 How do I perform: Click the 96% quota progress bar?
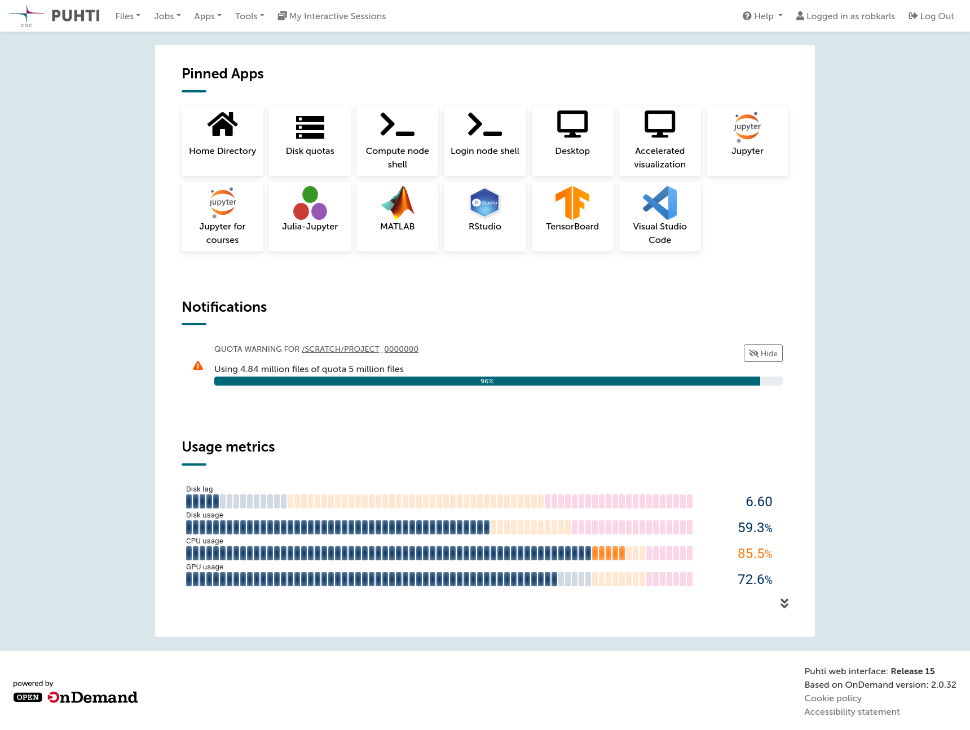pos(499,381)
